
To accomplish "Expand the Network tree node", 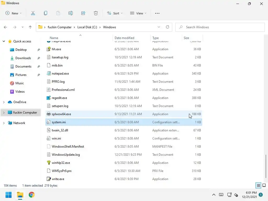I will [4, 123].
